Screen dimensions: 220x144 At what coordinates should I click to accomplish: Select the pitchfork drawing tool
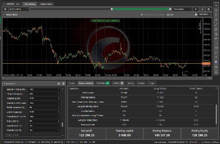[x=216, y=38]
